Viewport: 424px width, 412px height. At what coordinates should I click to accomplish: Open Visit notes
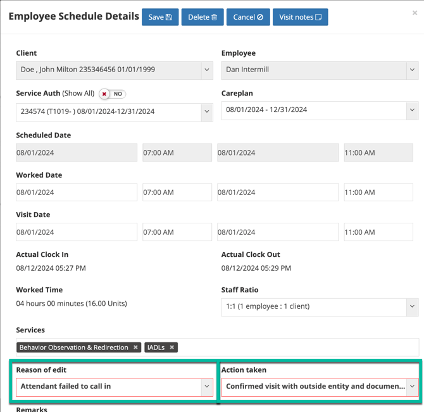300,17
